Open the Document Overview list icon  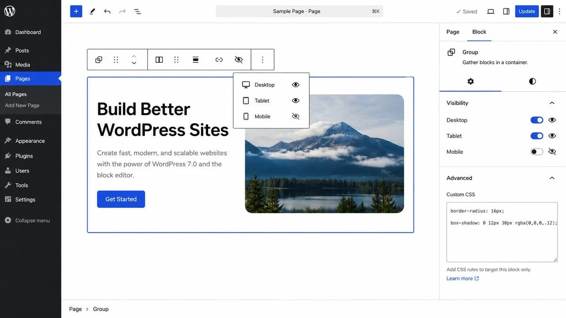coord(137,11)
